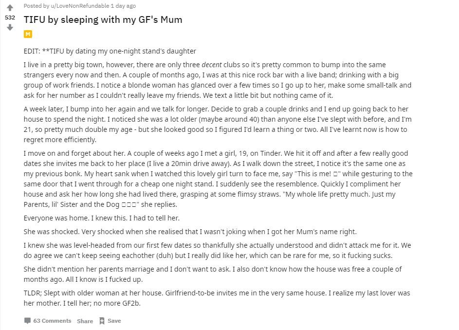Click the Share button
Viewport: 459px width, 330px height.
click(x=85, y=321)
